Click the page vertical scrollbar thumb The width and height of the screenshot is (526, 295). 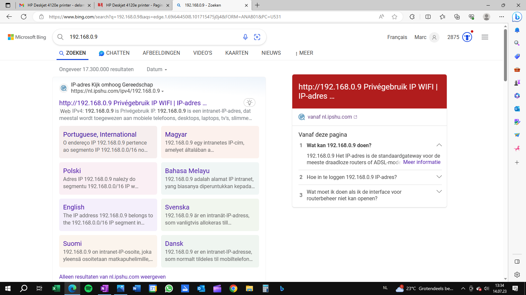pyautogui.click(x=506, y=55)
